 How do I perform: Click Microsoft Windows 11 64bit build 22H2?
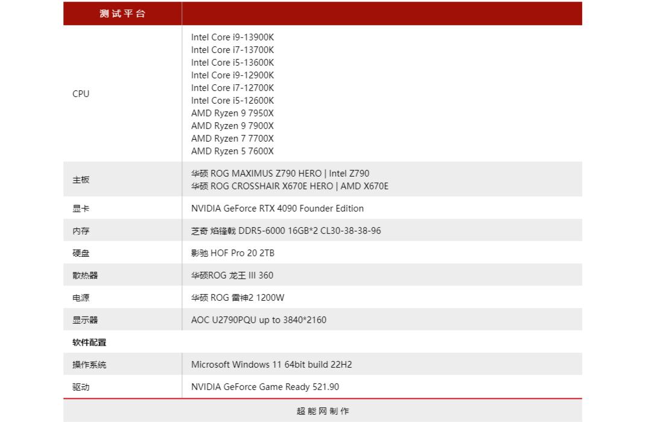tap(271, 365)
